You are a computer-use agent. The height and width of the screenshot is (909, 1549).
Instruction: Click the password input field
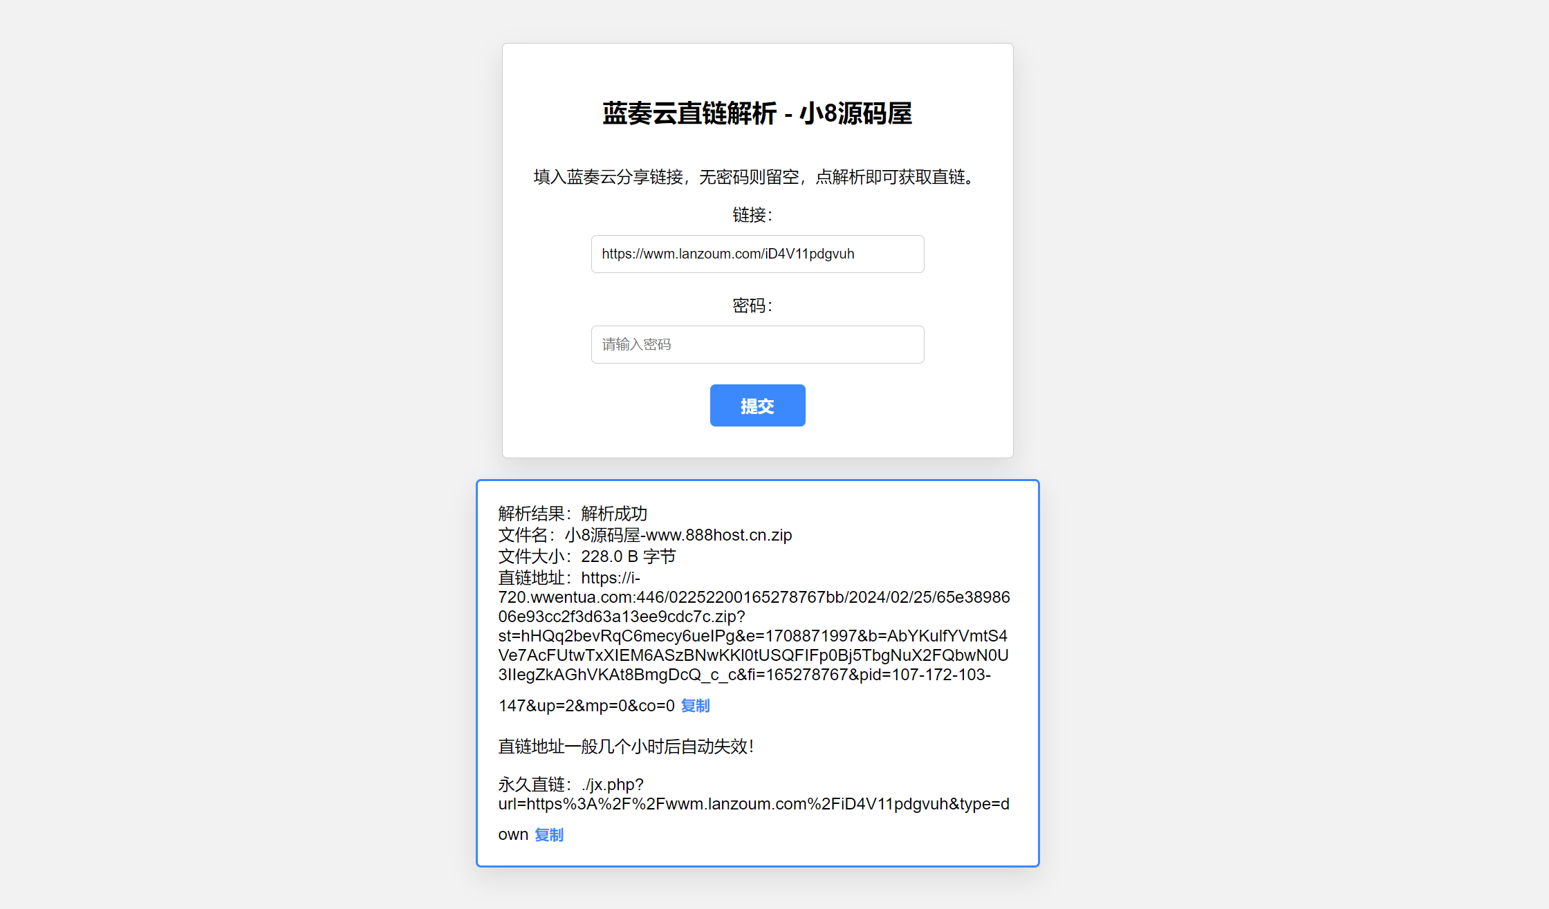758,344
